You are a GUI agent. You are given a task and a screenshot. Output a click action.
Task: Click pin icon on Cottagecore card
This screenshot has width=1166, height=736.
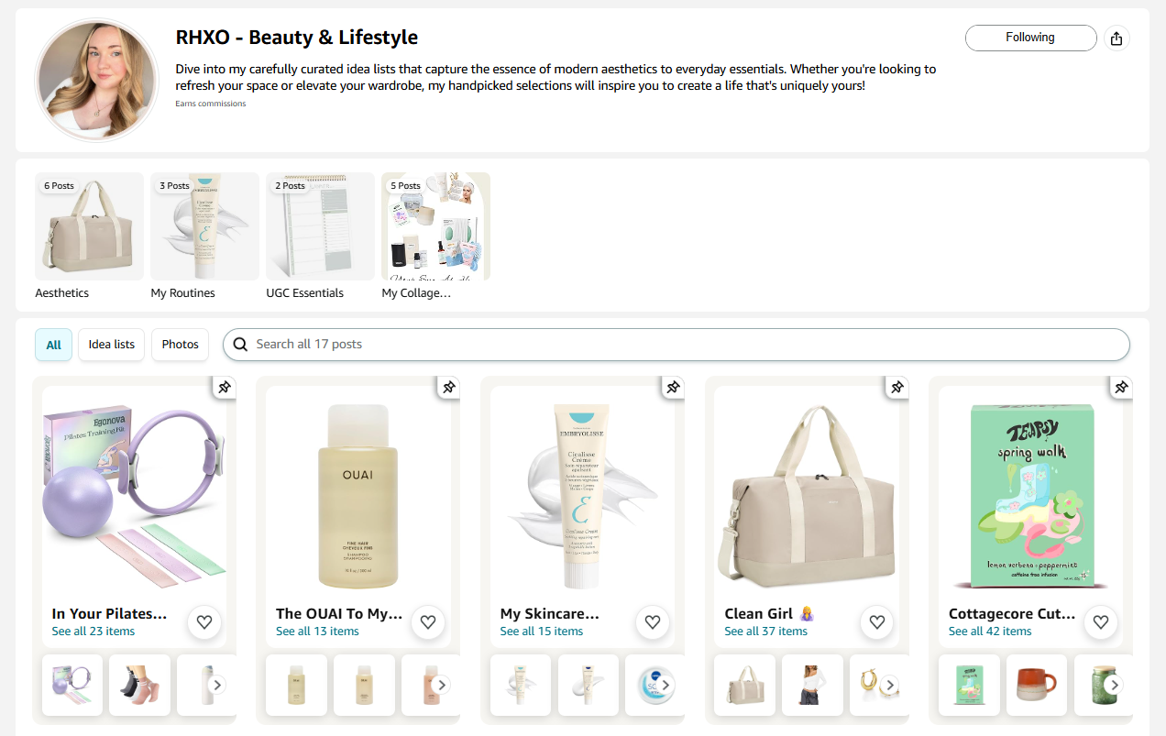coord(1120,388)
